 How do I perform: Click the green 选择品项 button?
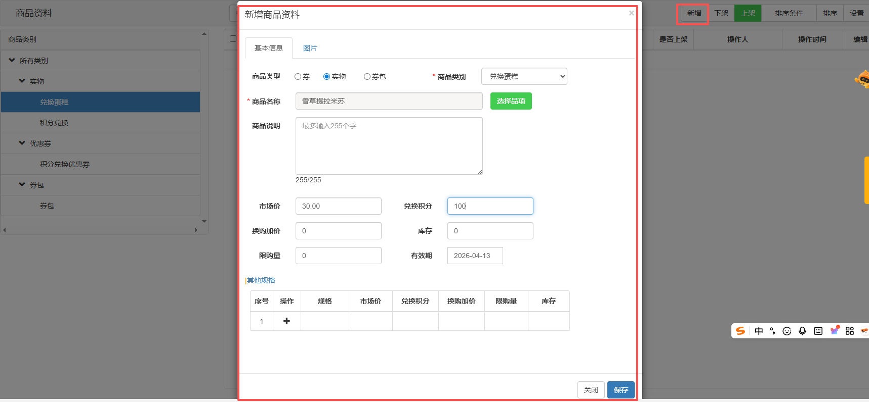coord(511,101)
